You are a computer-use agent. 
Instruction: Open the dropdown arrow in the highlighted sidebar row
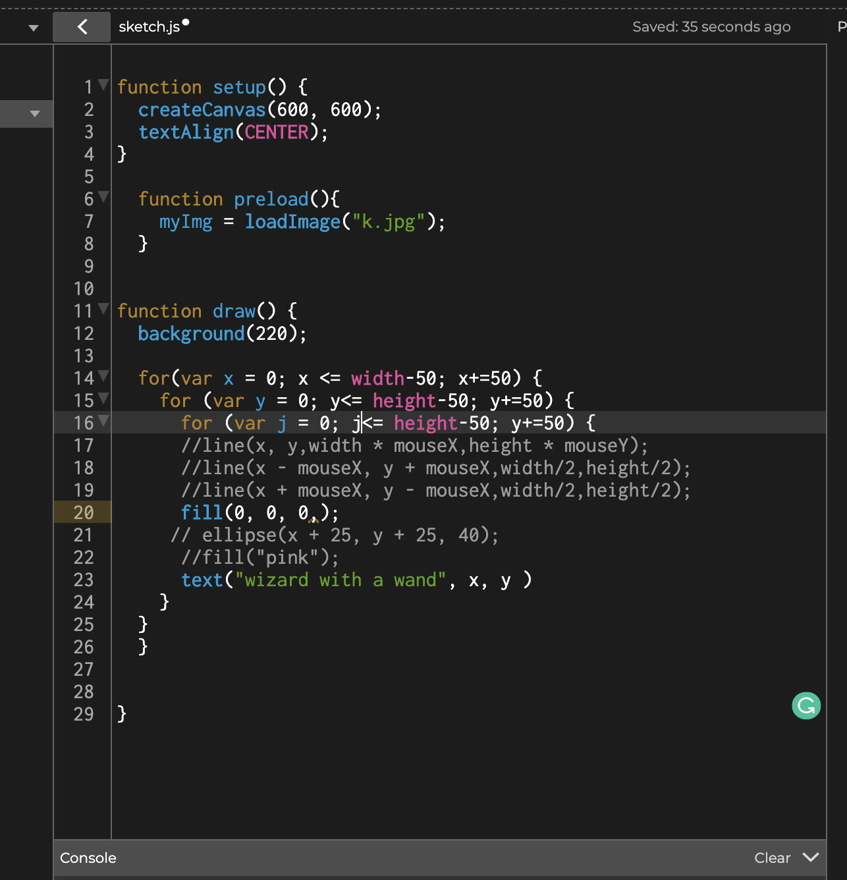point(35,114)
